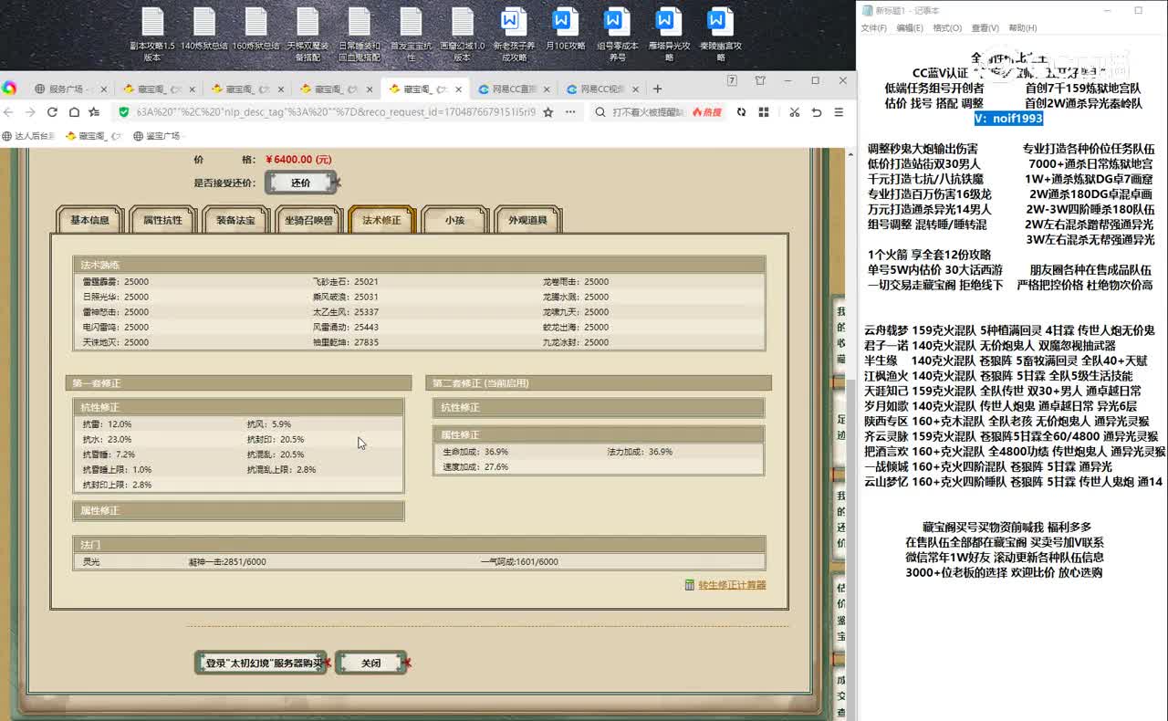Open the 外观道具 tab
The height and width of the screenshot is (721, 1168).
[x=527, y=220]
